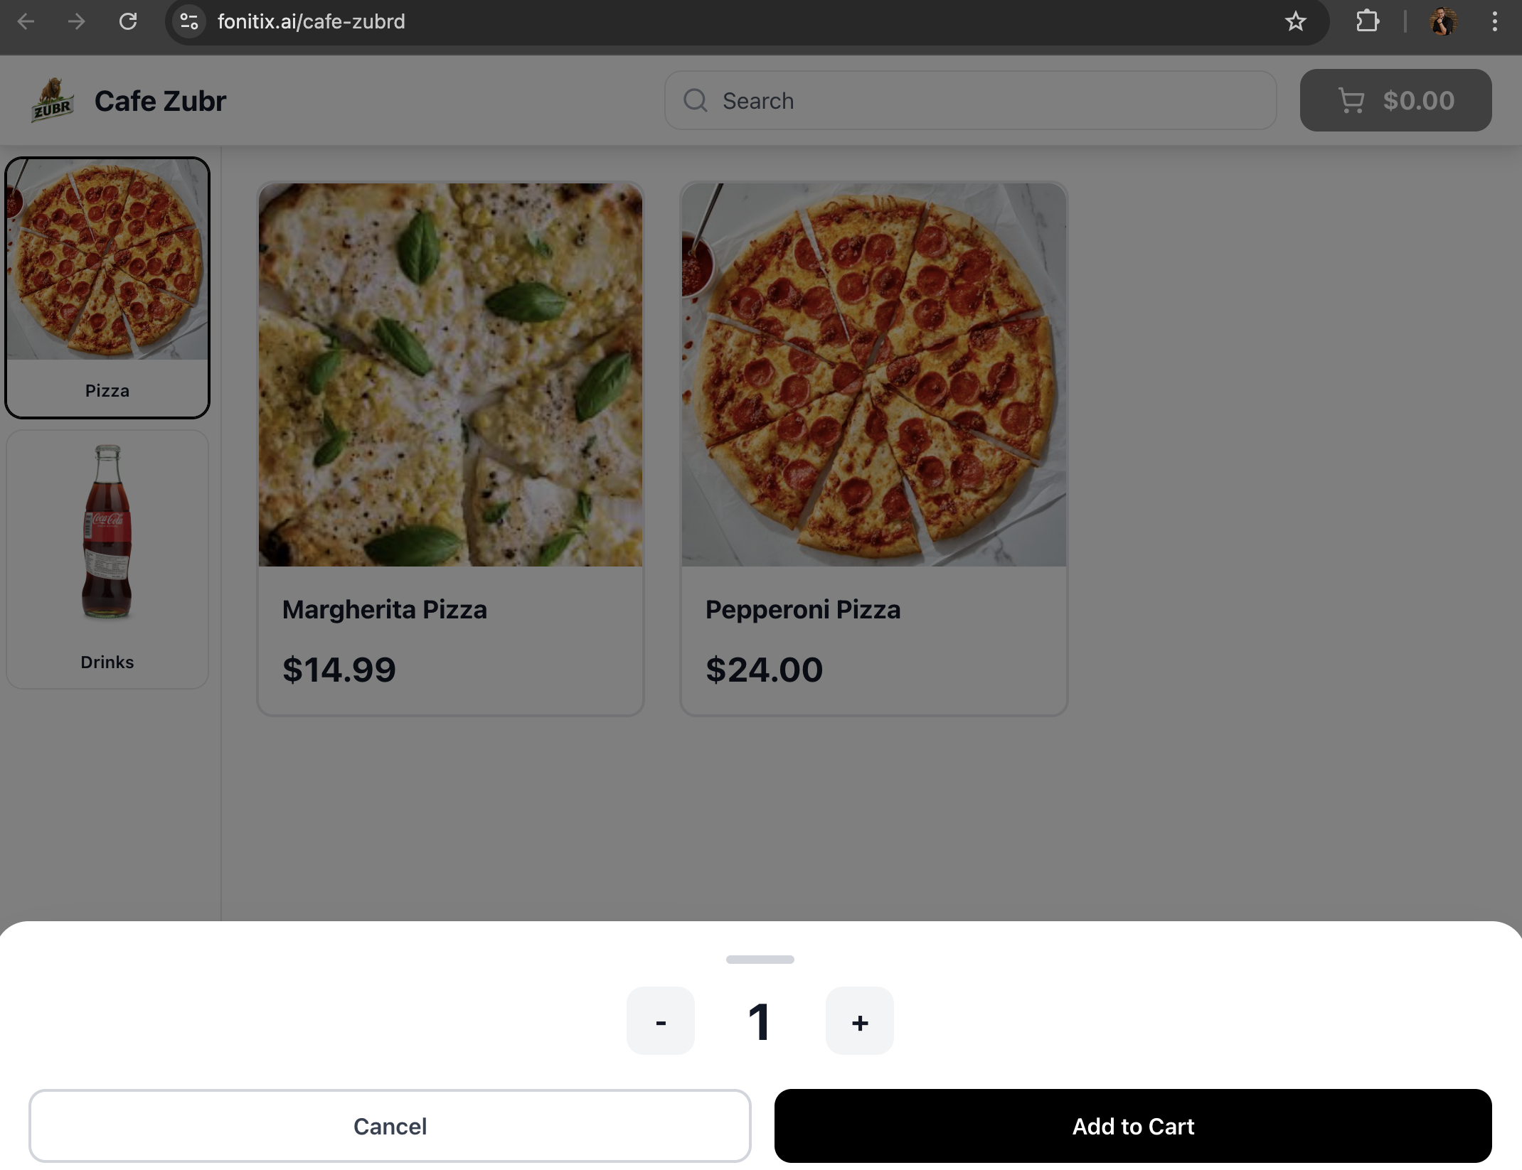This screenshot has width=1522, height=1170.
Task: Select the Pepperoni Pizza item card
Action: pyautogui.click(x=873, y=448)
